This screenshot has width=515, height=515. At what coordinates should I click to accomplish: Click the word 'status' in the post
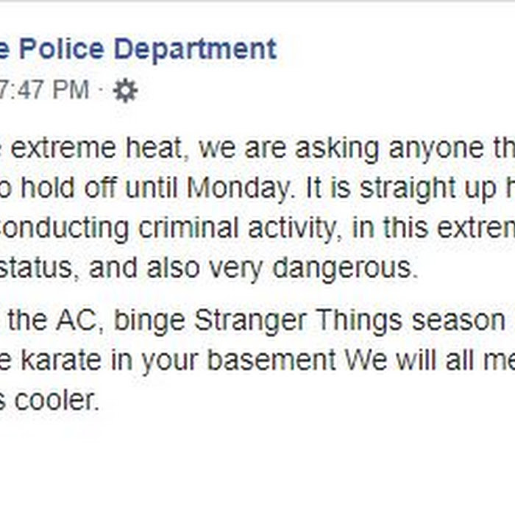36,268
